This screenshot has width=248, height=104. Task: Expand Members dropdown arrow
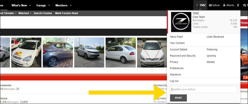coord(70,5)
